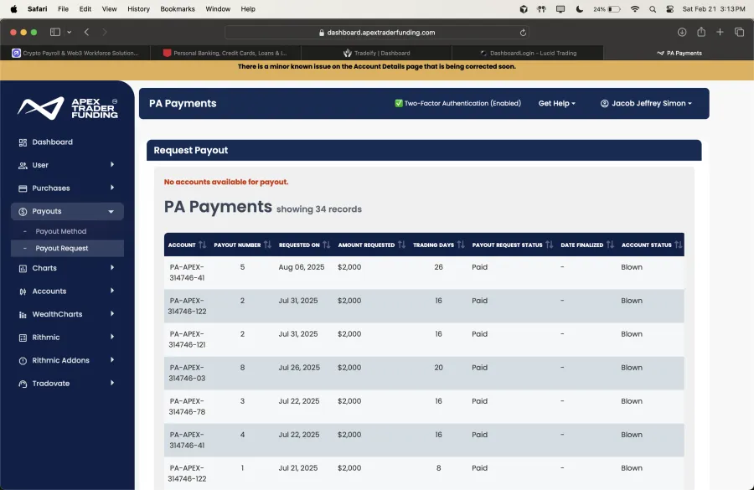
Task: Click the WealthCharts sidebar icon
Action: point(23,314)
